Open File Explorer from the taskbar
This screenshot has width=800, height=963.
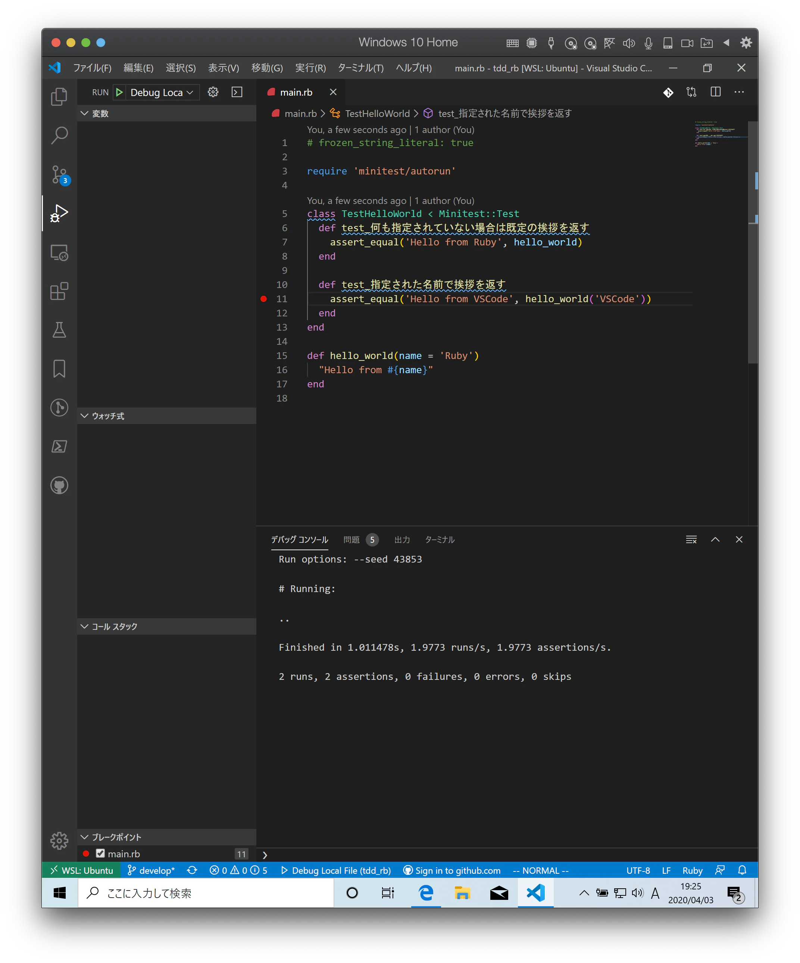point(462,892)
